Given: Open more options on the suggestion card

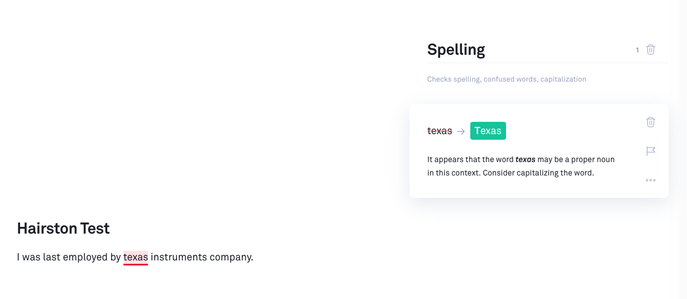Looking at the screenshot, I should point(651,180).
